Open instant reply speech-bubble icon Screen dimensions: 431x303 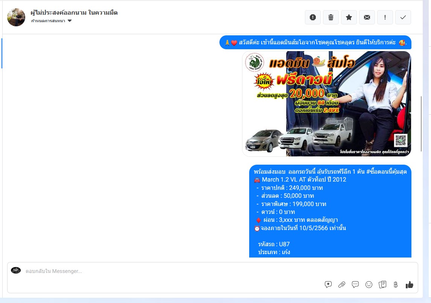tap(355, 285)
